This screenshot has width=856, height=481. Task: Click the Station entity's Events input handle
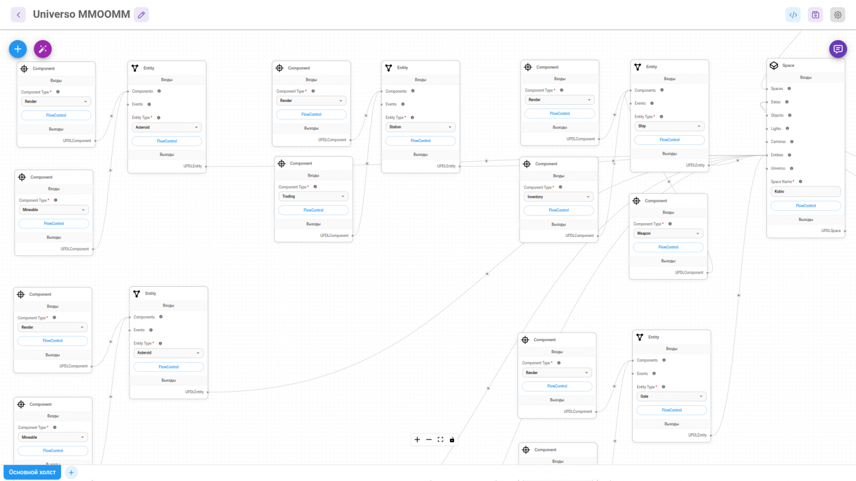click(382, 104)
